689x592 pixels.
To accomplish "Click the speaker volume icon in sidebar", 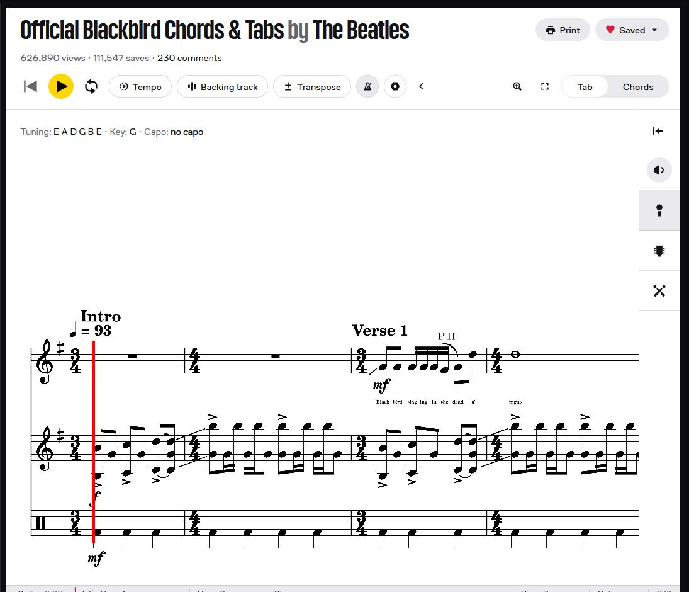I will click(x=659, y=170).
